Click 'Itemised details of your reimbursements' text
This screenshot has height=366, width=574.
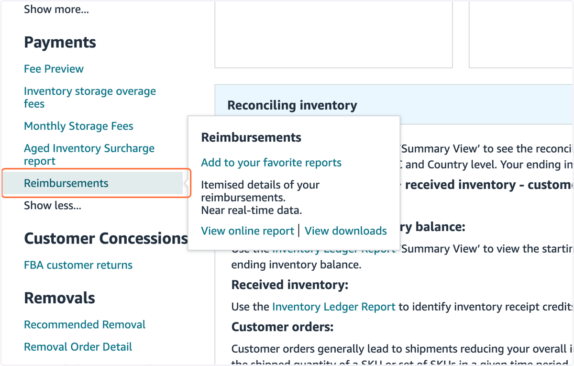coord(260,191)
